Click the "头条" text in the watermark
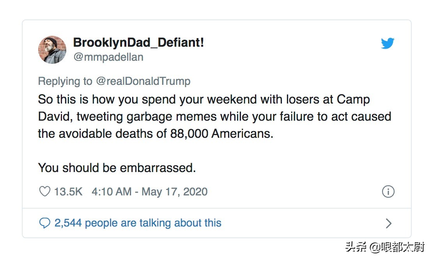Viewport: 432px width, 260px height. [x=355, y=248]
